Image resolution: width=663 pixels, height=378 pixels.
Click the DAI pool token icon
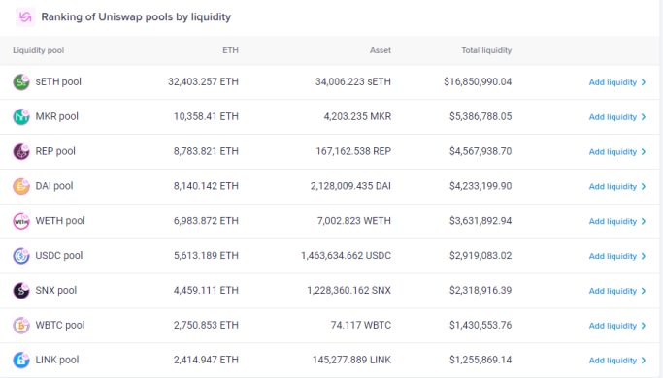point(21,186)
